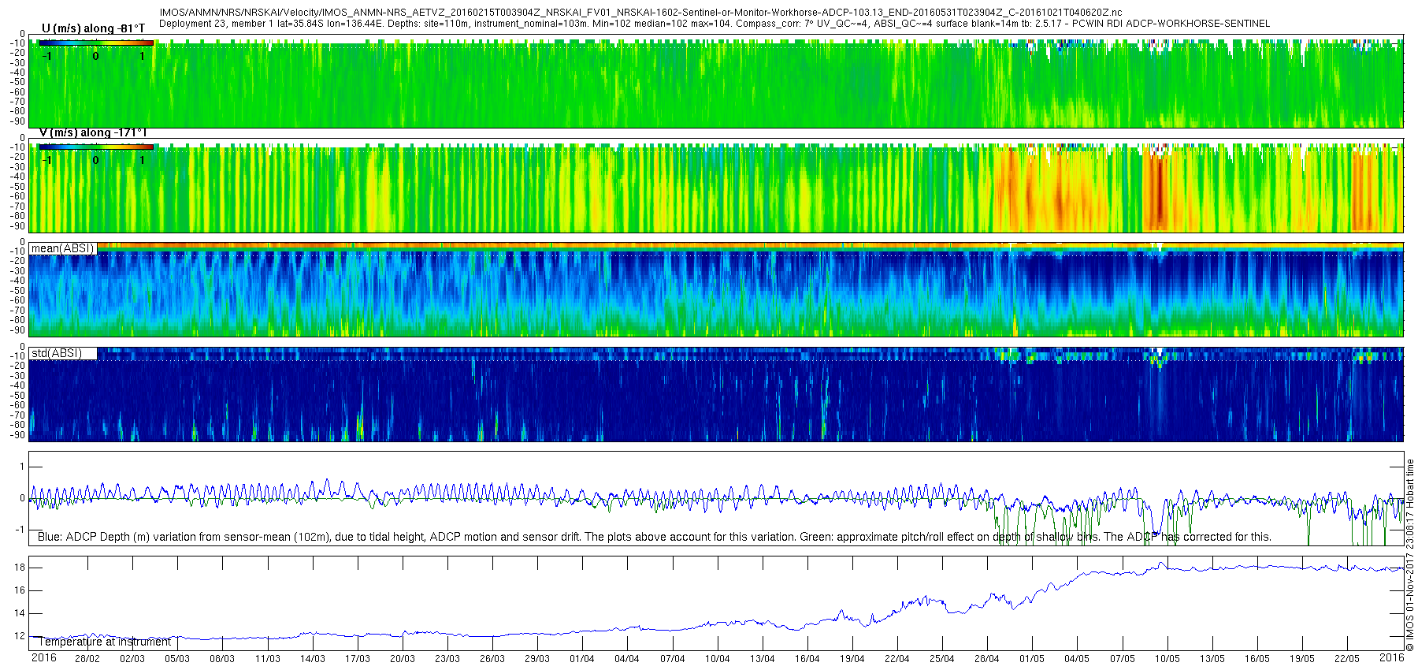Click the '-90' depth tick on the U panel

[x=17, y=121]
